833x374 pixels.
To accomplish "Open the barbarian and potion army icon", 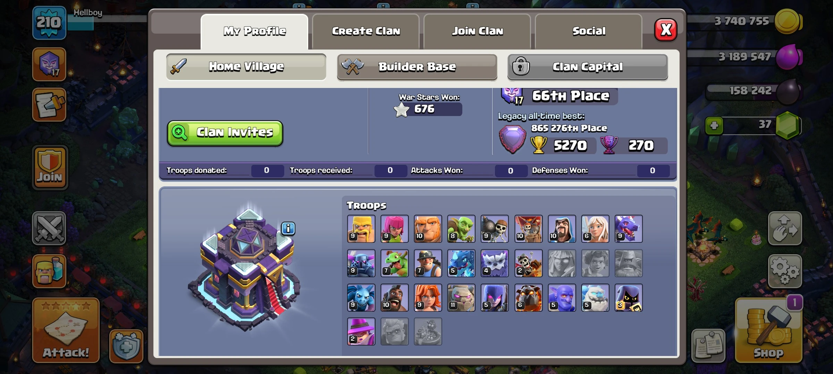I will (x=49, y=271).
